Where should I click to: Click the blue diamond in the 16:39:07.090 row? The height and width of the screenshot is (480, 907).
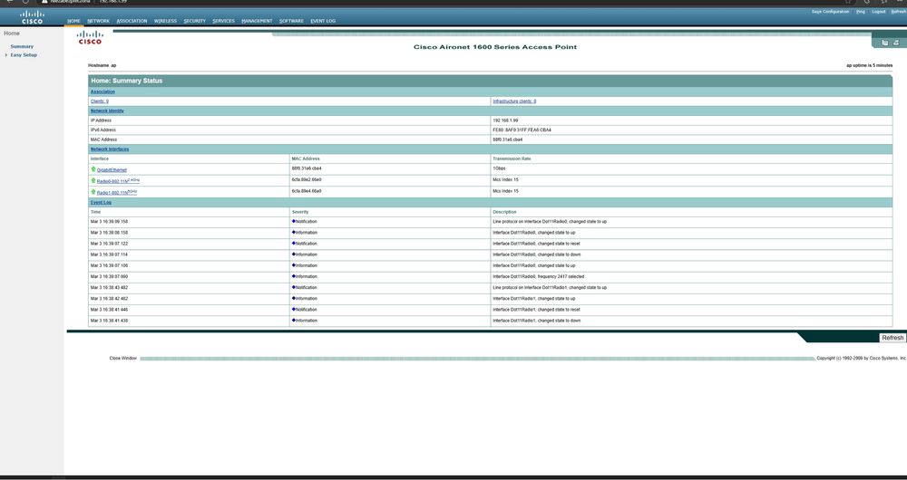tap(294, 276)
